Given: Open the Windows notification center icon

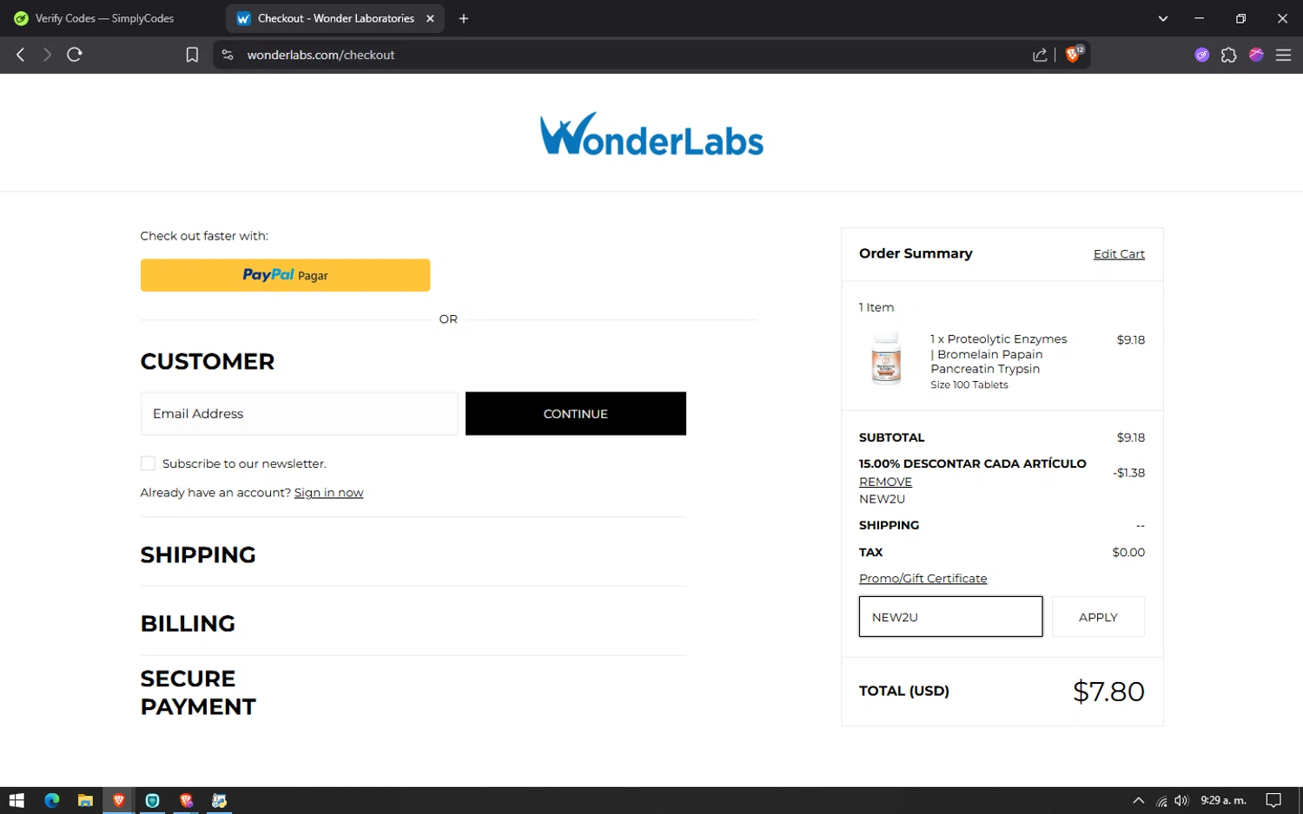Looking at the screenshot, I should click(1273, 800).
